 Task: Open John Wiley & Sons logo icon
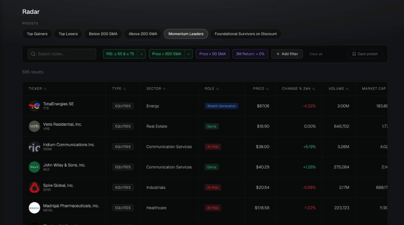(x=34, y=167)
